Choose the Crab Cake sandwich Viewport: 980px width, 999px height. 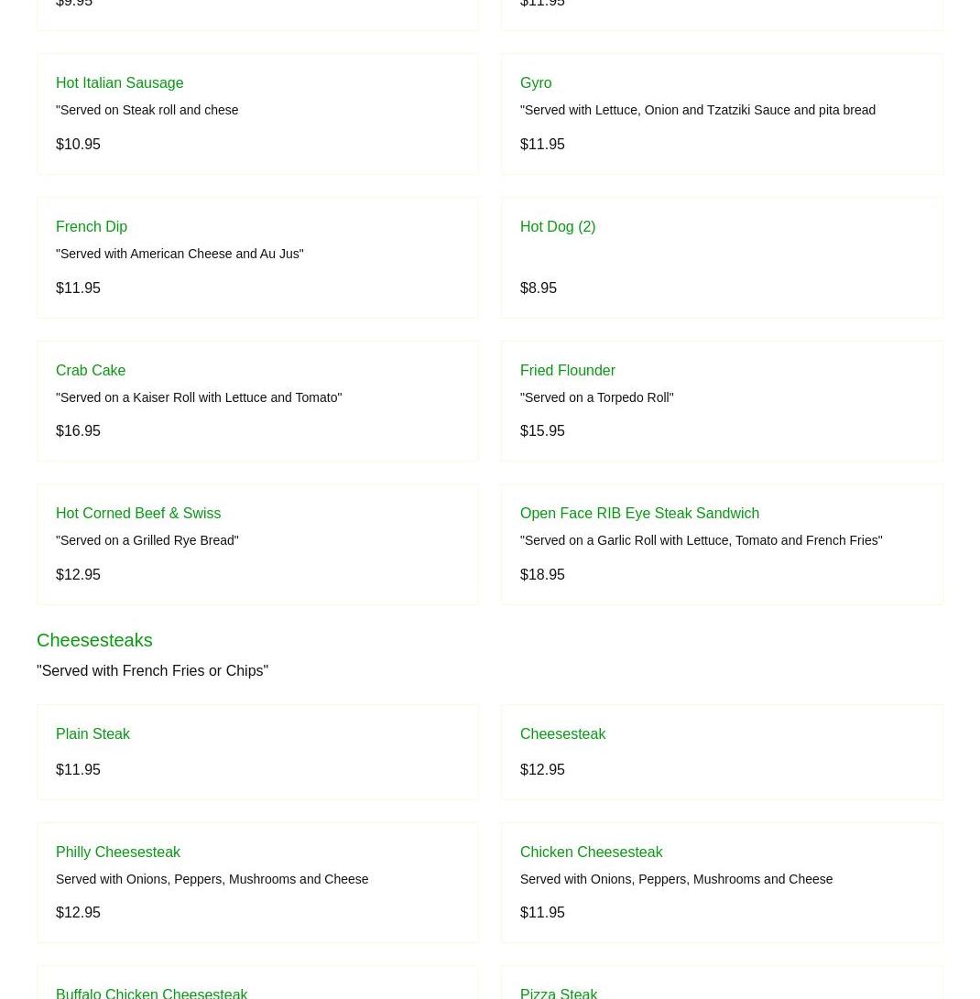(91, 370)
